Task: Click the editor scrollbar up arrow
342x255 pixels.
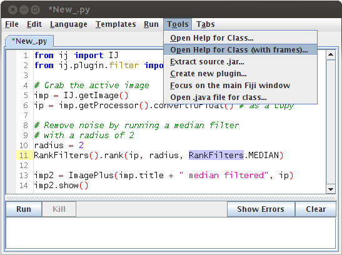Action: [x=331, y=54]
